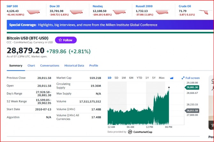Open the Full screen chart link
Image resolution: width=214 pixels, height=142 pixels.
(x=191, y=78)
